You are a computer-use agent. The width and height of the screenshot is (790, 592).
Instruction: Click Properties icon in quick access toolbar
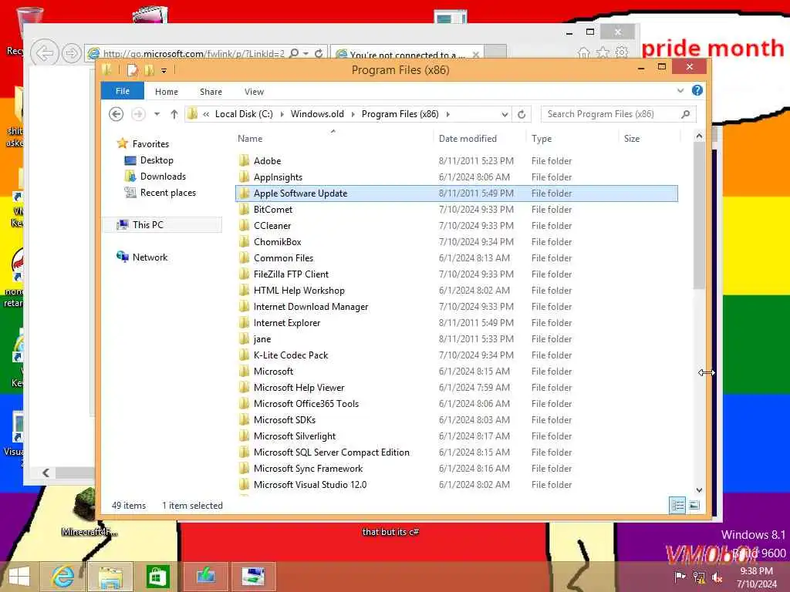tap(133, 70)
